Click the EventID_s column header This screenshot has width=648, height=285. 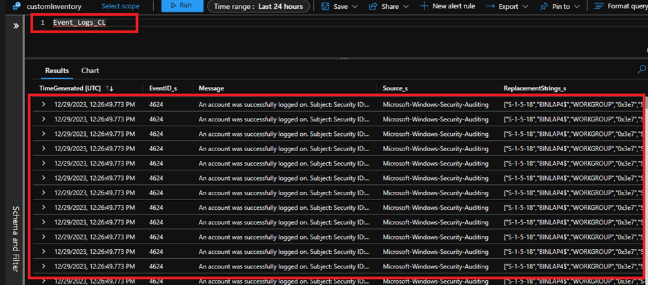(x=164, y=88)
